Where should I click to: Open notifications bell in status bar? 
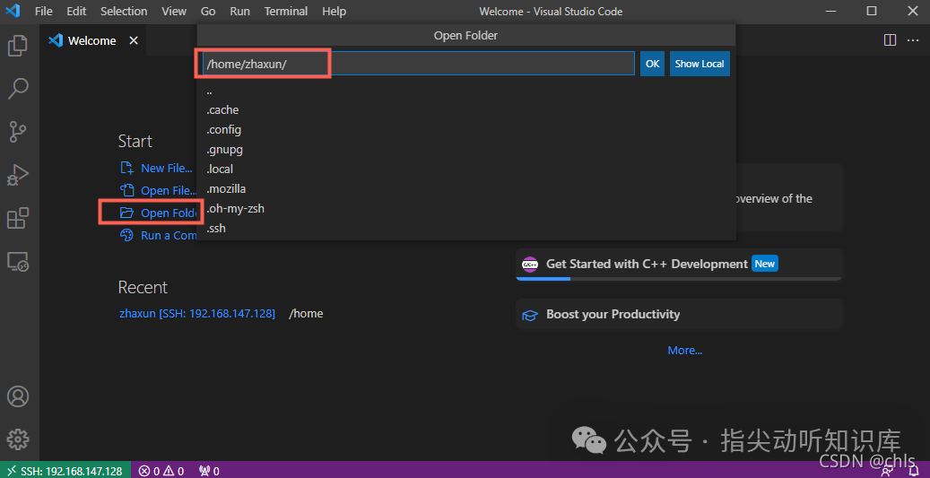[x=913, y=471]
